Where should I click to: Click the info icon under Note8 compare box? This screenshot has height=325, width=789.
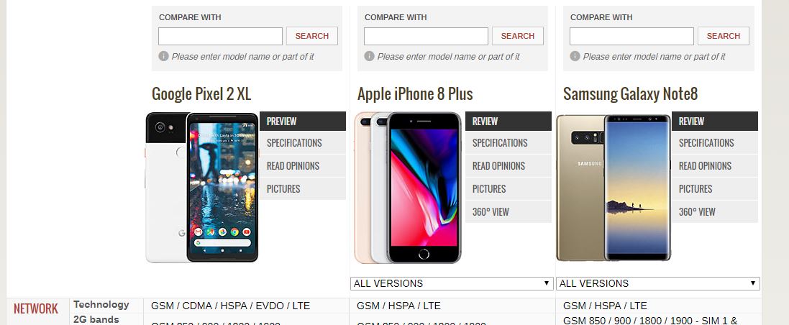(575, 56)
